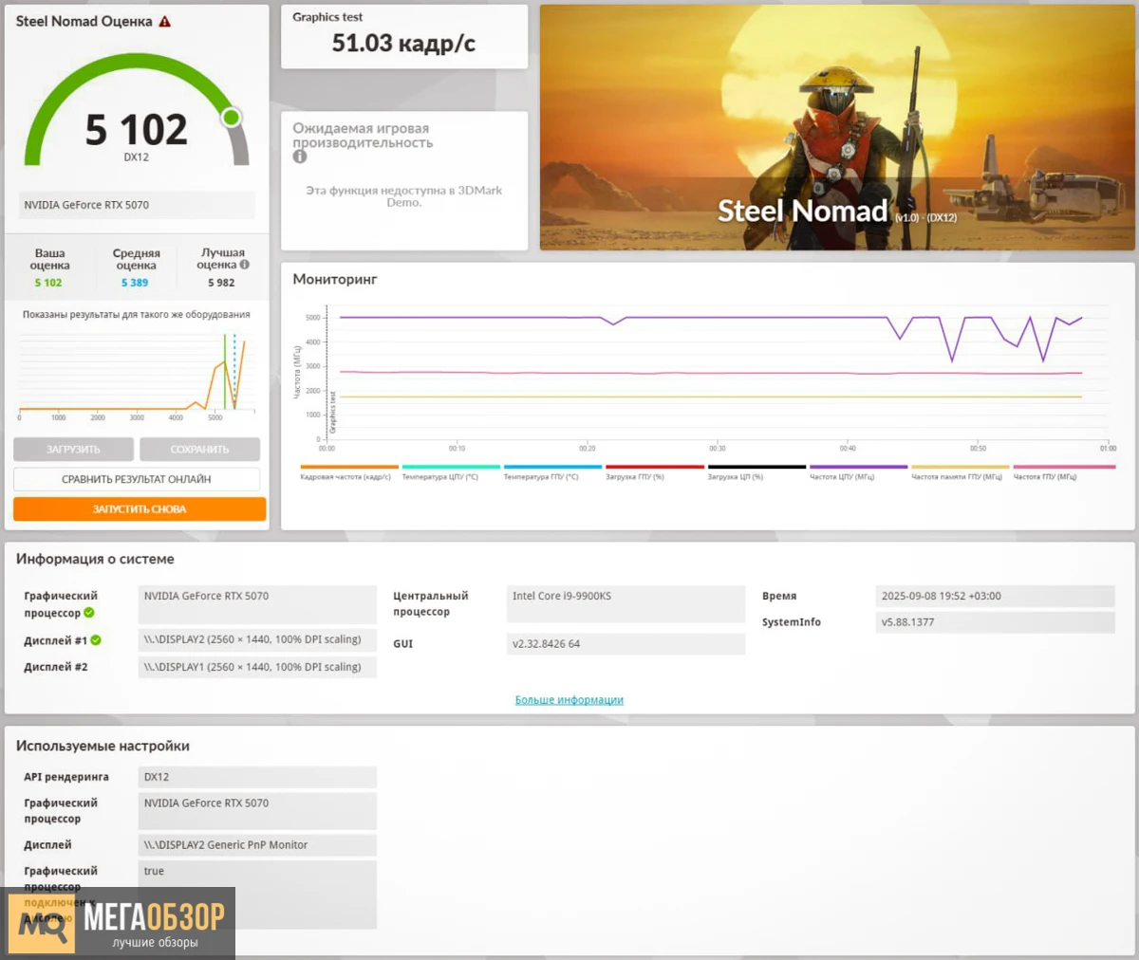Click СРАВНИТЬ РЕЗУЛЬТАТ ОНЛАЙН

click(137, 479)
